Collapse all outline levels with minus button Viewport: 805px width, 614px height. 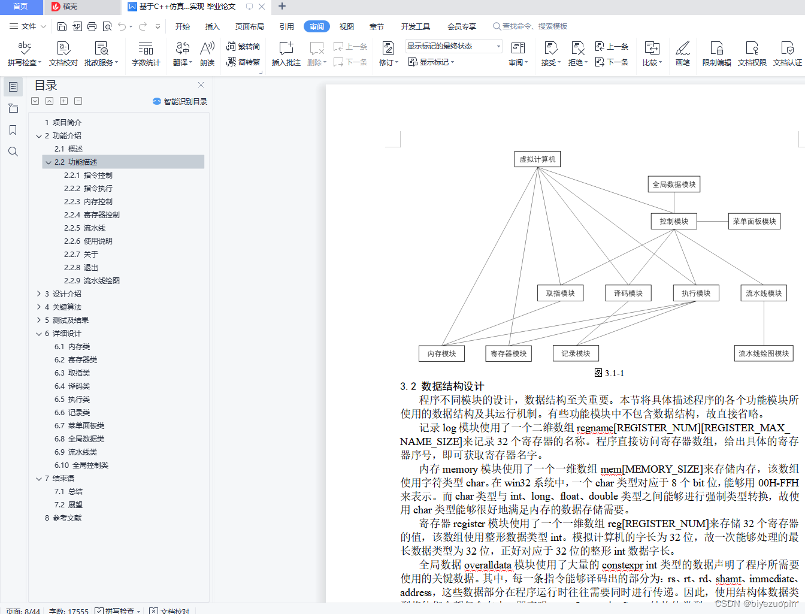click(x=78, y=101)
